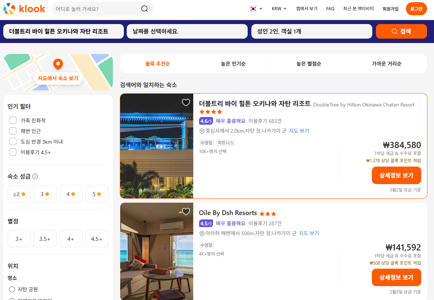
Task: Check the 해변 인근 filter
Action: (13, 131)
